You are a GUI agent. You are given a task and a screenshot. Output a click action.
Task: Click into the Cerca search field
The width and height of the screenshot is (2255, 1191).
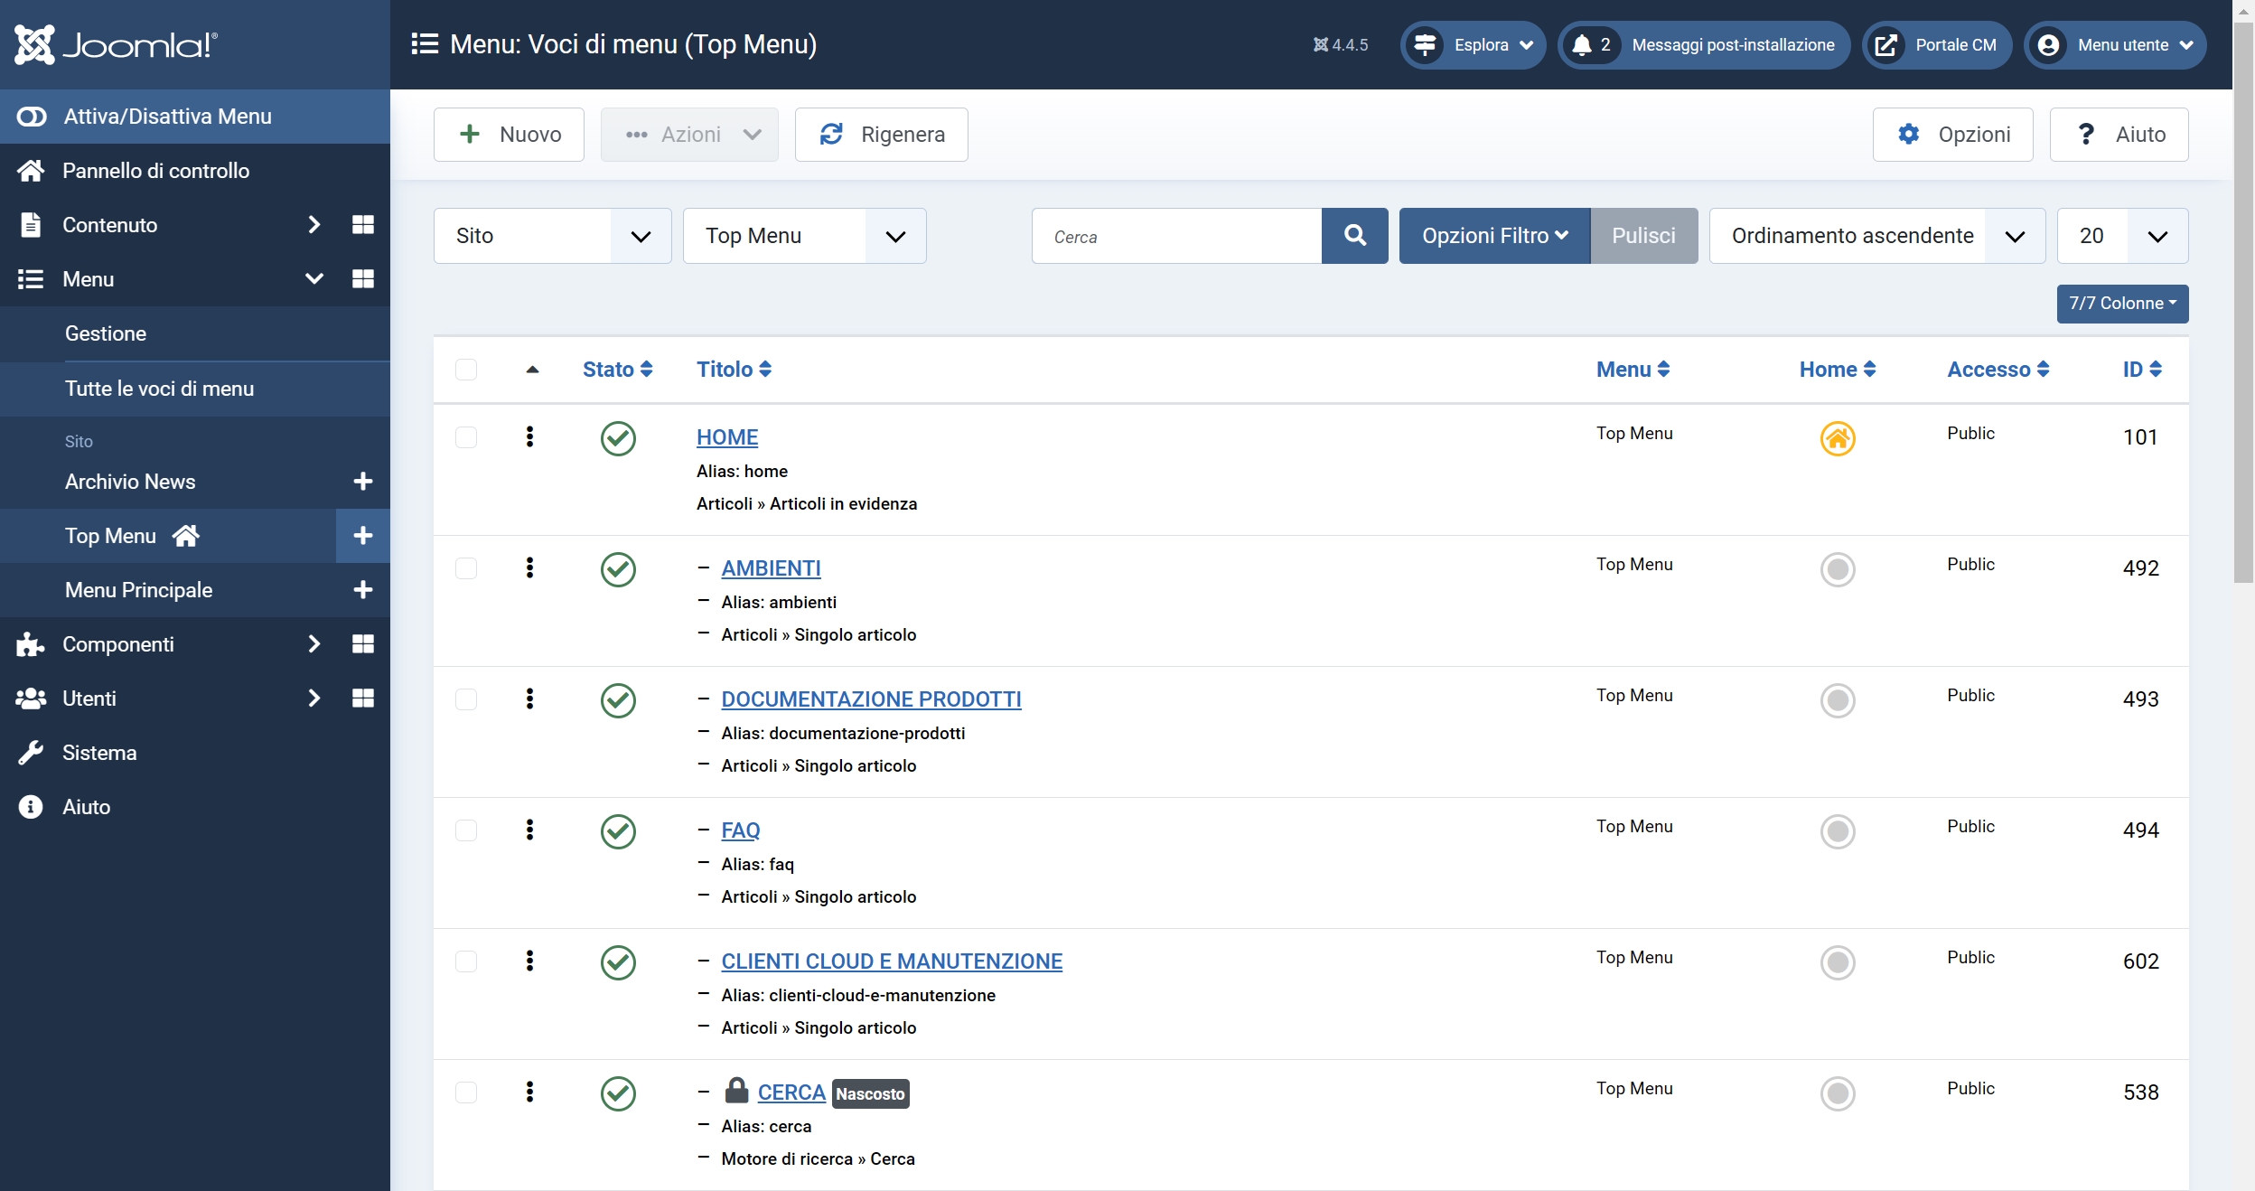pos(1176,237)
